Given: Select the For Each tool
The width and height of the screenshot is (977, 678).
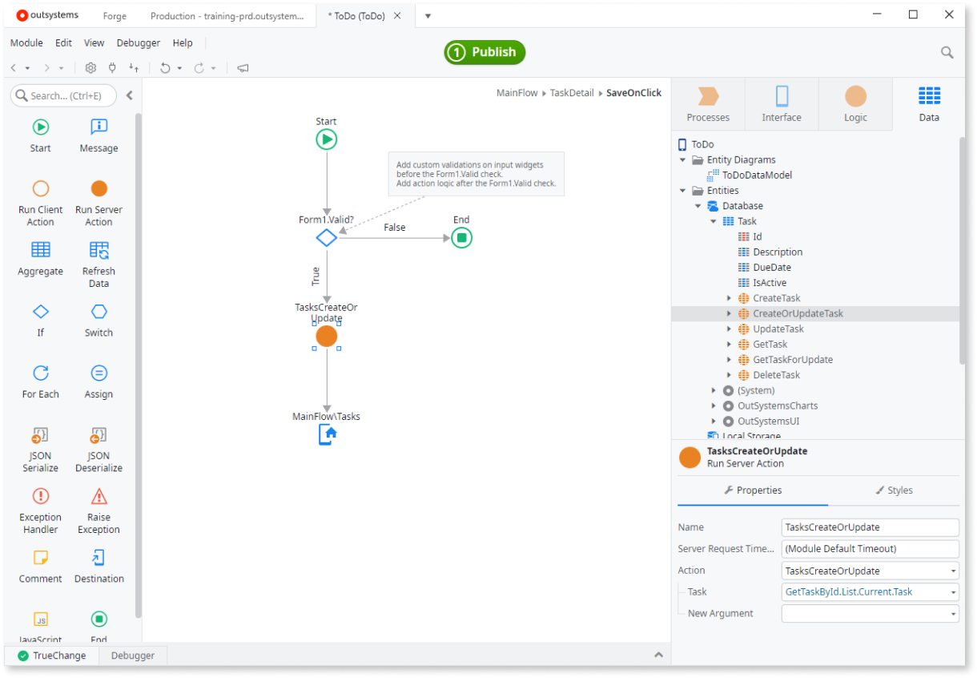Looking at the screenshot, I should coord(40,377).
